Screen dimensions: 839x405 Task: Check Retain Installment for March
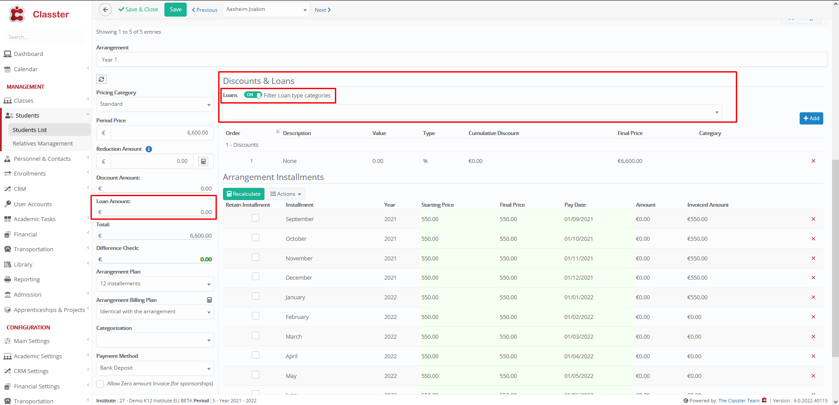(x=255, y=336)
